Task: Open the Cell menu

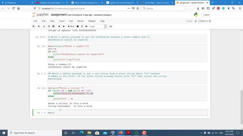Action: [71, 21]
